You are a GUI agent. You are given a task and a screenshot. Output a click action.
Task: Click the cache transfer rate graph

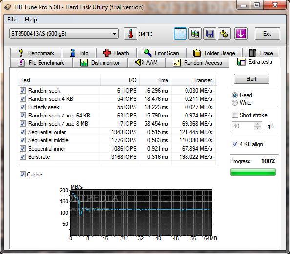tap(141, 213)
